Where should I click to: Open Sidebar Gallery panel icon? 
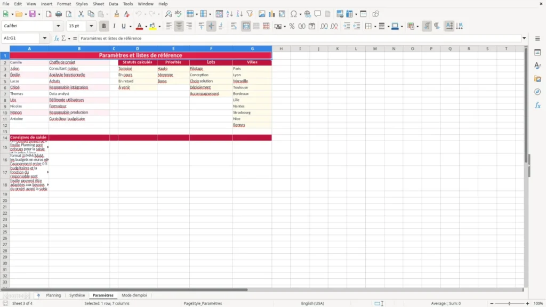(x=537, y=79)
